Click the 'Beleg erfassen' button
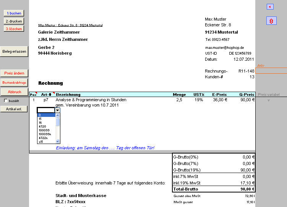Screen dimensions: 287x207 (x=14, y=51)
